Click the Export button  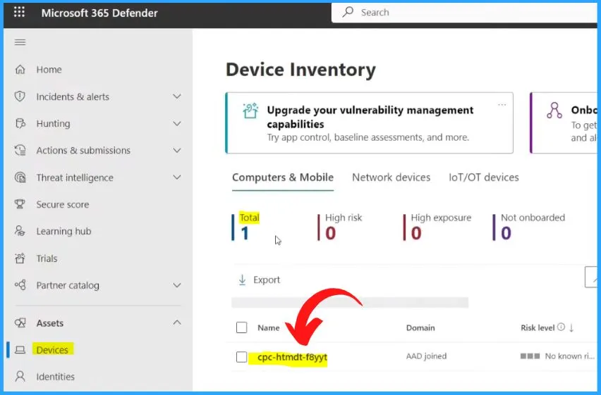pyautogui.click(x=260, y=280)
